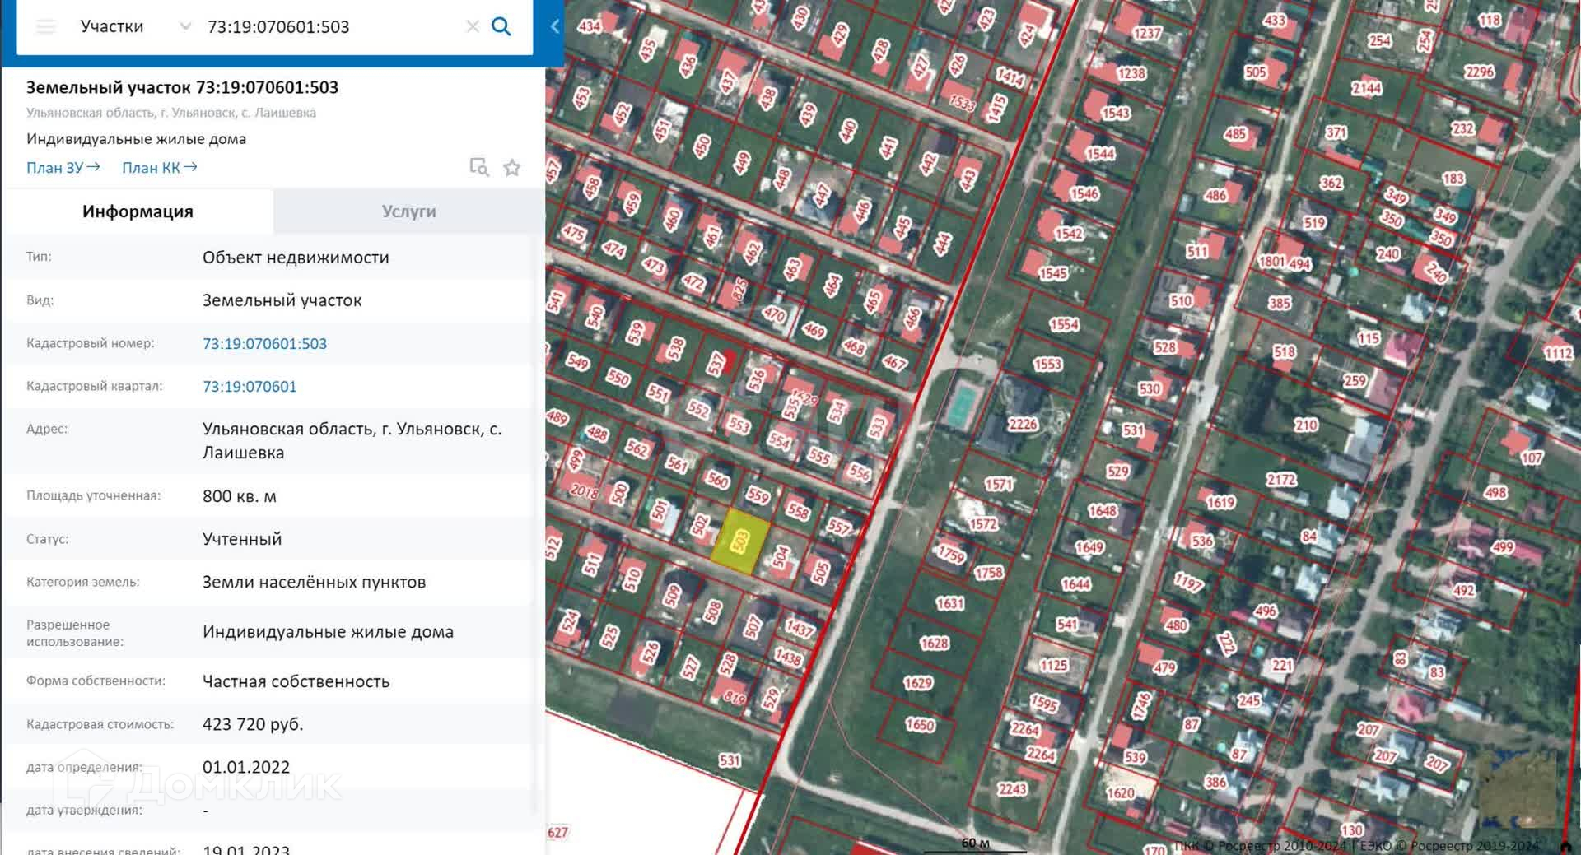Image resolution: width=1581 pixels, height=855 pixels.
Task: Add parcel to favorites star icon
Action: [512, 168]
